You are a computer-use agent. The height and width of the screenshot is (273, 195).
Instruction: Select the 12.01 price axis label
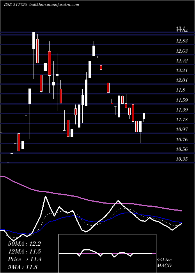pyautogui.click(x=182, y=80)
